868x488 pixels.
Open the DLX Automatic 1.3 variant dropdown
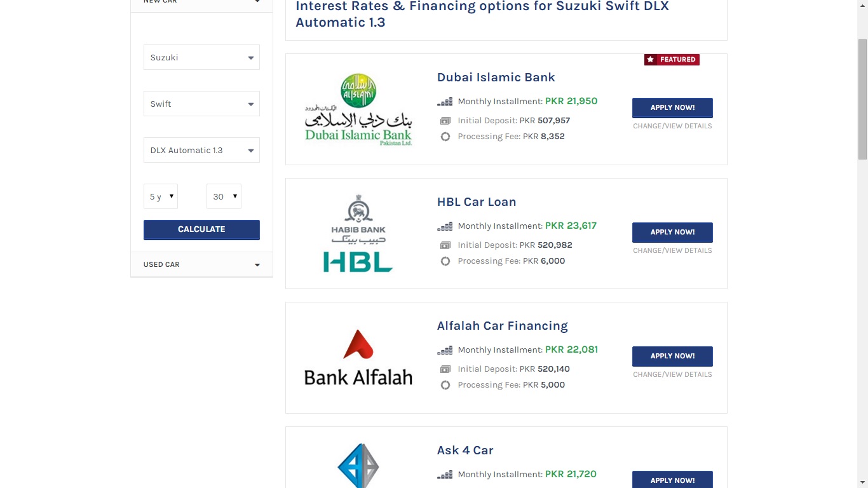pyautogui.click(x=201, y=150)
